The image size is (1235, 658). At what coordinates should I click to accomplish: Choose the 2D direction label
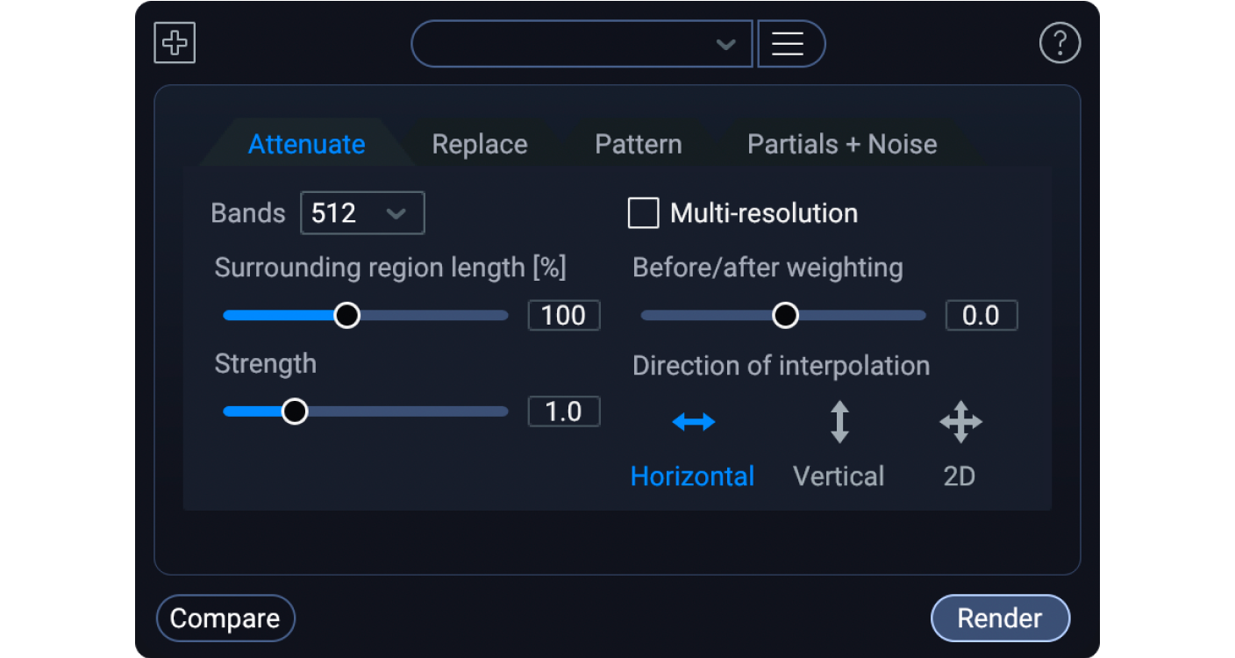[x=960, y=476]
